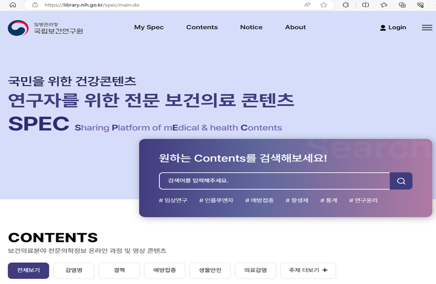Screen dimensions: 436x284
Task: Open the My Spec menu
Action: [x=149, y=27]
